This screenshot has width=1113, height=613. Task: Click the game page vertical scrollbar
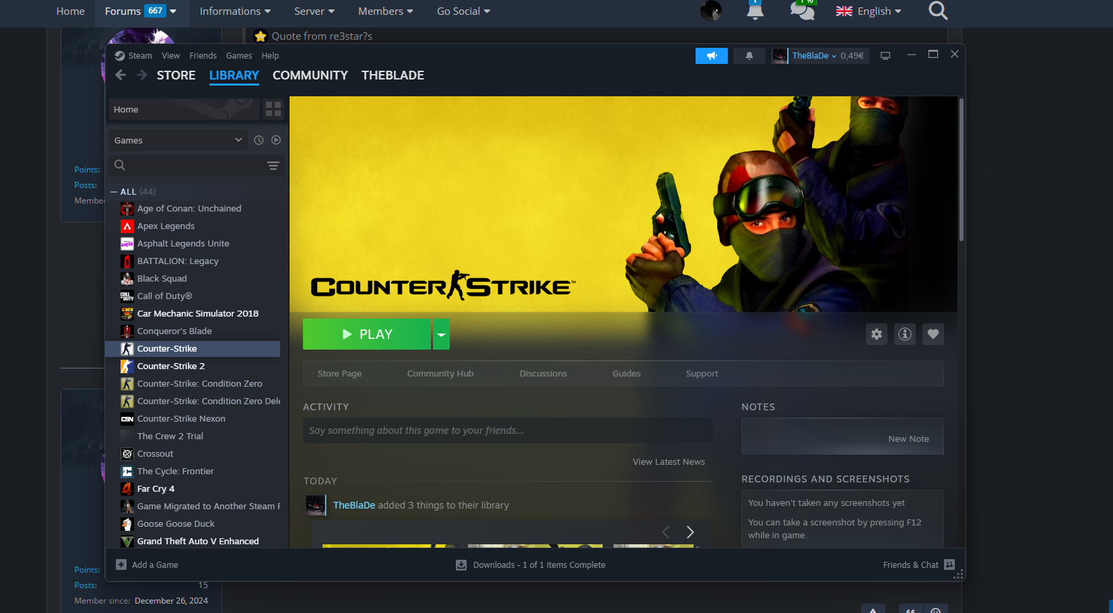point(961,170)
